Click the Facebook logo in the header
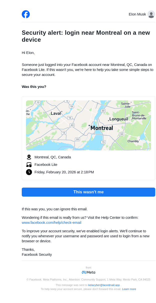Viewport: 156px width, 303px height. (x=26, y=14)
